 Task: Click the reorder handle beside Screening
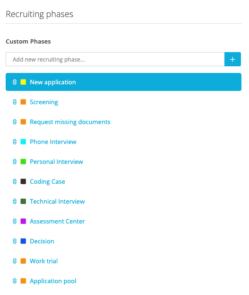15,102
